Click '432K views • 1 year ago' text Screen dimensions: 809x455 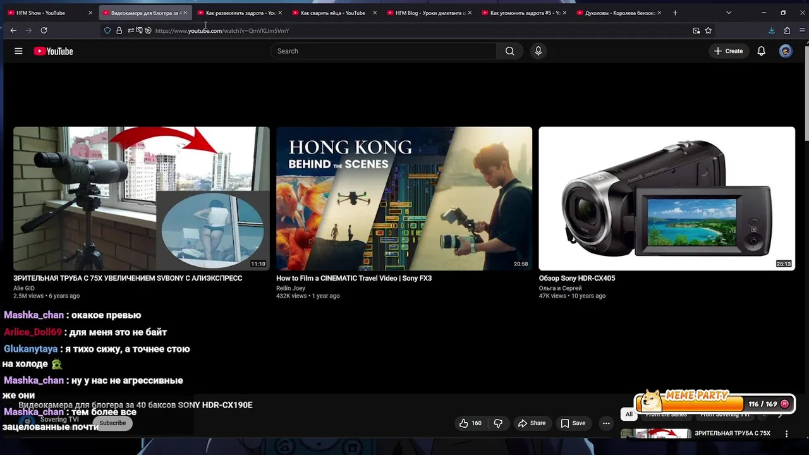click(x=308, y=296)
